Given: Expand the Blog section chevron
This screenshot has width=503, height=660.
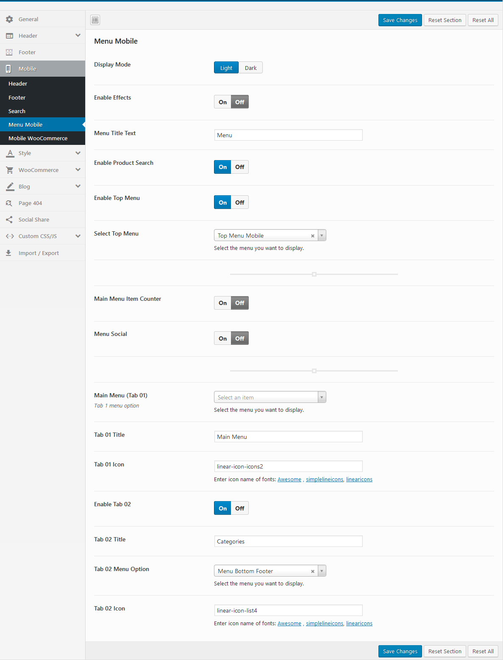Looking at the screenshot, I should 78,186.
